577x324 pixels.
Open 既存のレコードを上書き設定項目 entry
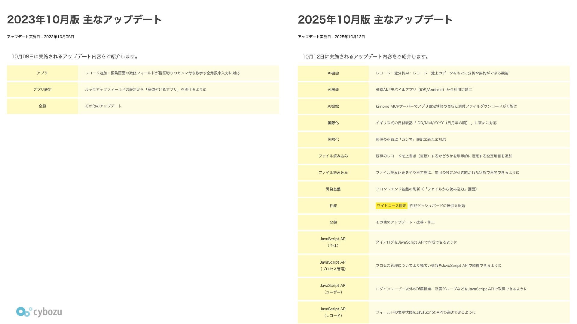[x=444, y=156]
